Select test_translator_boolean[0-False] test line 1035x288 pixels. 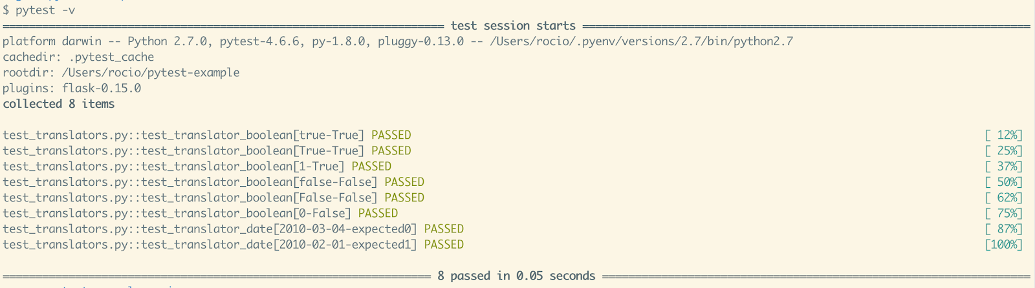pos(201,212)
